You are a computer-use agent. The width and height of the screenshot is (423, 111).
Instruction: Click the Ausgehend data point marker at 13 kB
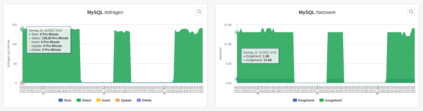coord(237,32)
